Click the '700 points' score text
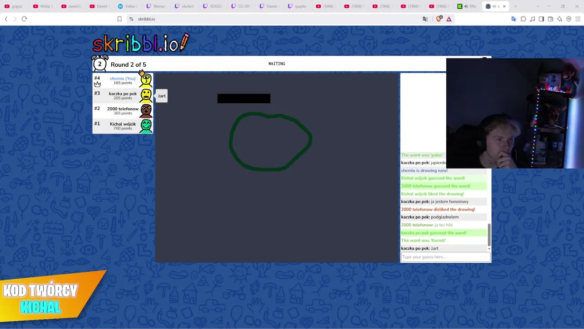584x329 pixels. 123,128
